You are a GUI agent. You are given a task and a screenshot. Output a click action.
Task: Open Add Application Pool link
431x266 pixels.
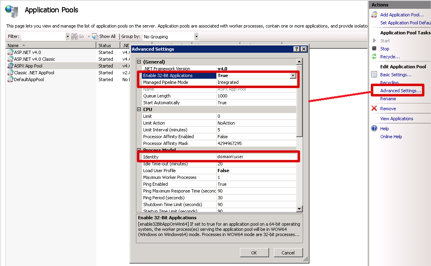402,15
